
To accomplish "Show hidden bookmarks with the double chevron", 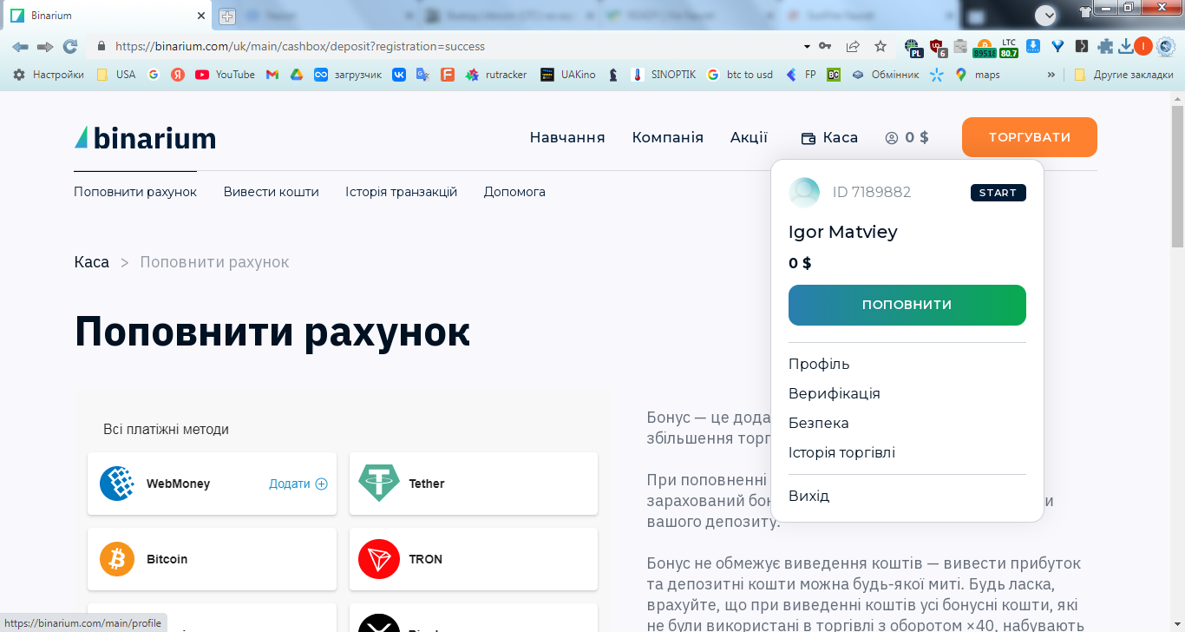I will [1051, 75].
